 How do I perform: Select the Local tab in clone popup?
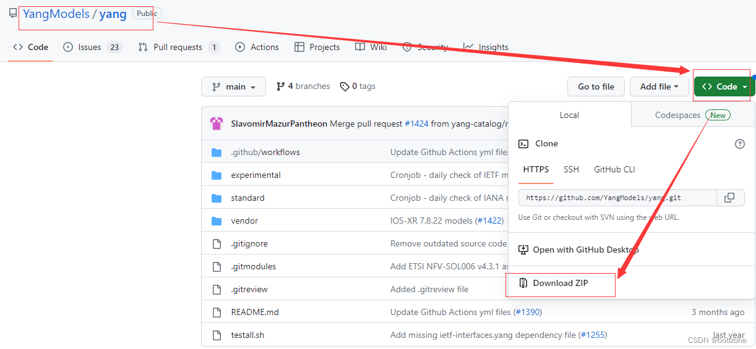click(x=569, y=115)
